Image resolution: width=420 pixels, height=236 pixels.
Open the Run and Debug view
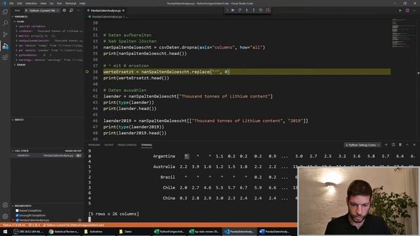(5, 46)
